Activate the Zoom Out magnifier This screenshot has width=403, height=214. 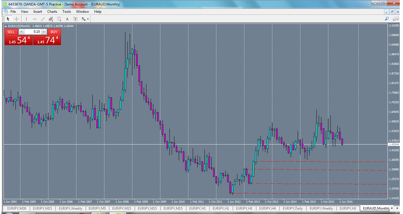click(395, 19)
